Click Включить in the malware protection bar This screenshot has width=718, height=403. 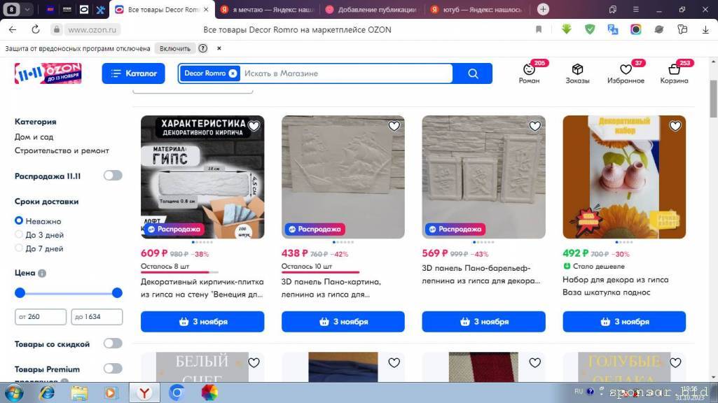175,48
